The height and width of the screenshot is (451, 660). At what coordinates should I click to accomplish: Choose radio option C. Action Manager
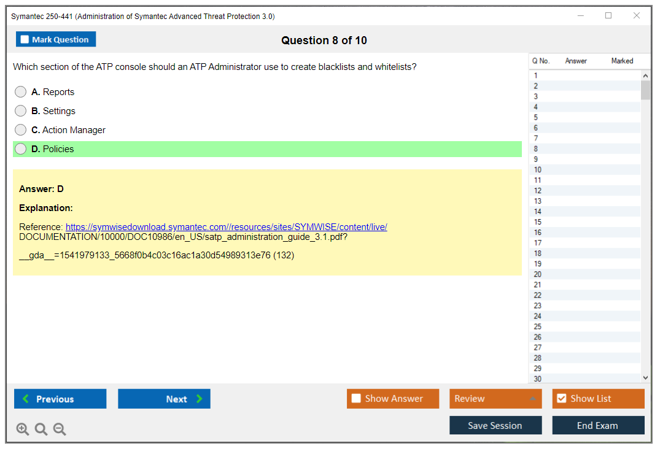21,130
